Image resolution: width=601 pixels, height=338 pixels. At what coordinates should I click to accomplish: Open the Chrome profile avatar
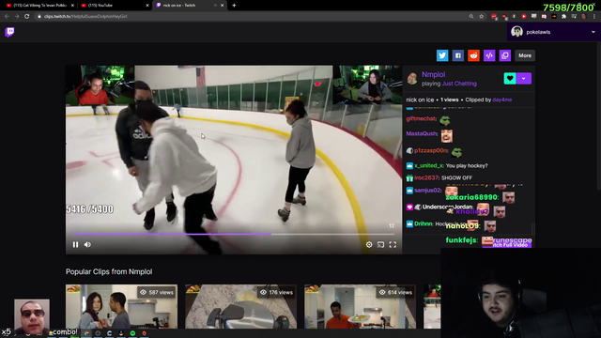[584, 17]
